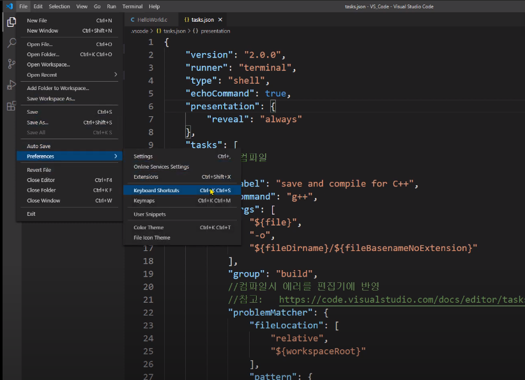The image size is (525, 380).
Task: Open the Go menu
Action: pos(97,6)
